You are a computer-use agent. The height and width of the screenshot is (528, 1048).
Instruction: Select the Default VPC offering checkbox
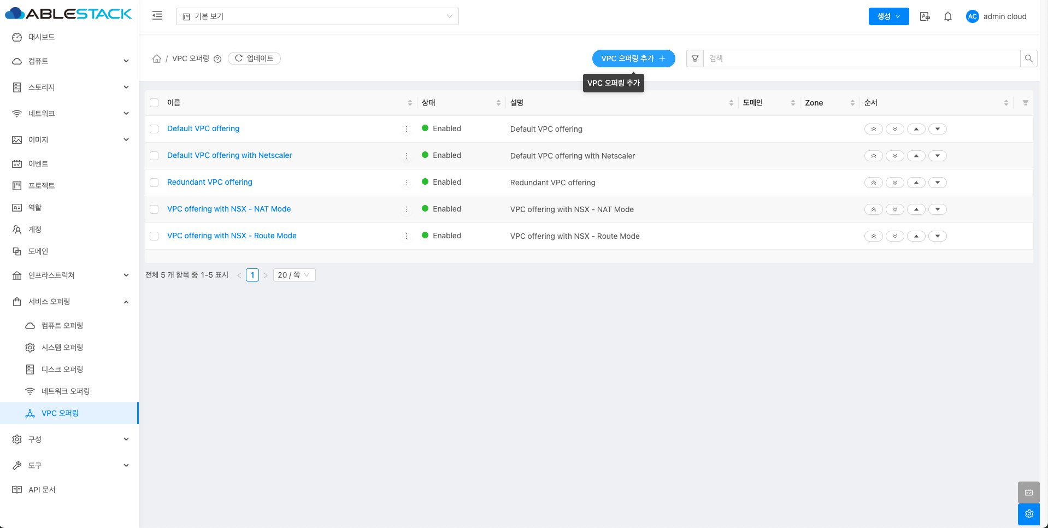(154, 129)
